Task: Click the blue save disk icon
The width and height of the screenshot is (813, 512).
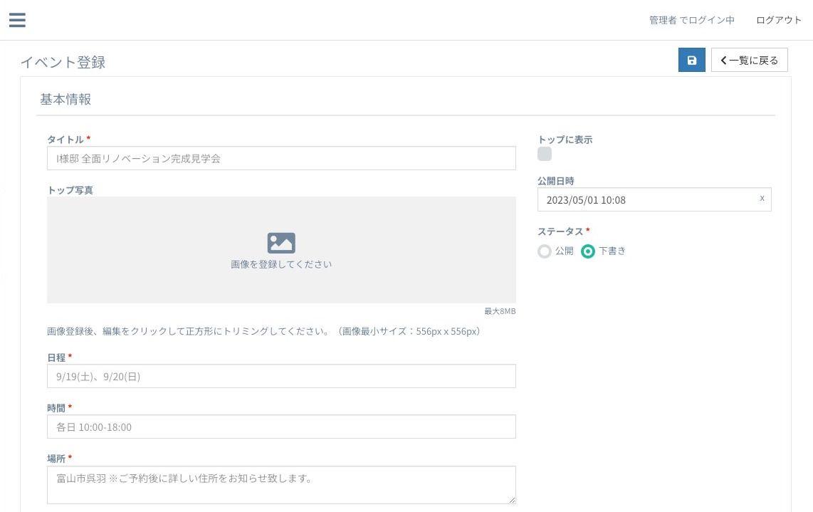Action: [x=691, y=61]
